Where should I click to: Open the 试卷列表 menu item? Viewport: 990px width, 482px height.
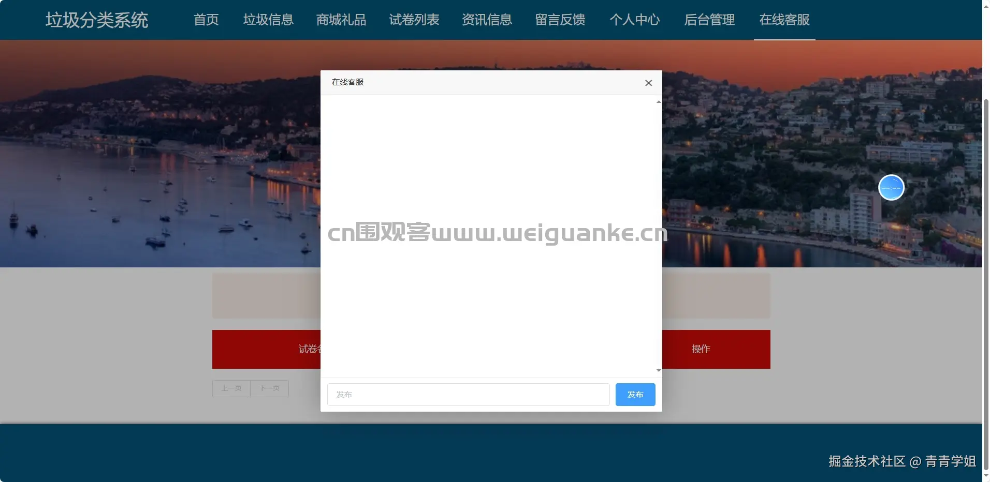(x=414, y=20)
